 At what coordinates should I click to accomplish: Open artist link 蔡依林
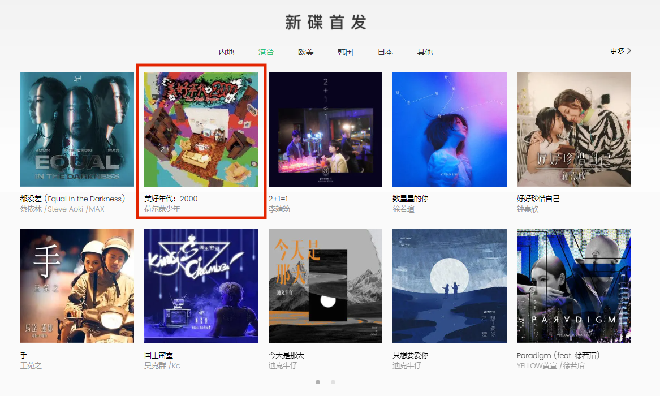31,209
